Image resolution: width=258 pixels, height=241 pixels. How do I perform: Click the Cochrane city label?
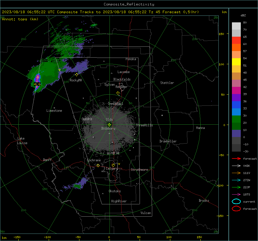click(x=94, y=160)
